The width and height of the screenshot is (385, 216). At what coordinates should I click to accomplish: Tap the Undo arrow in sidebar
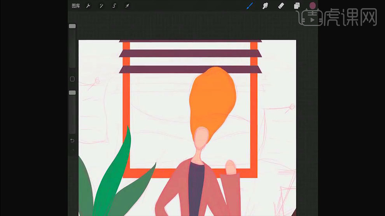click(72, 140)
